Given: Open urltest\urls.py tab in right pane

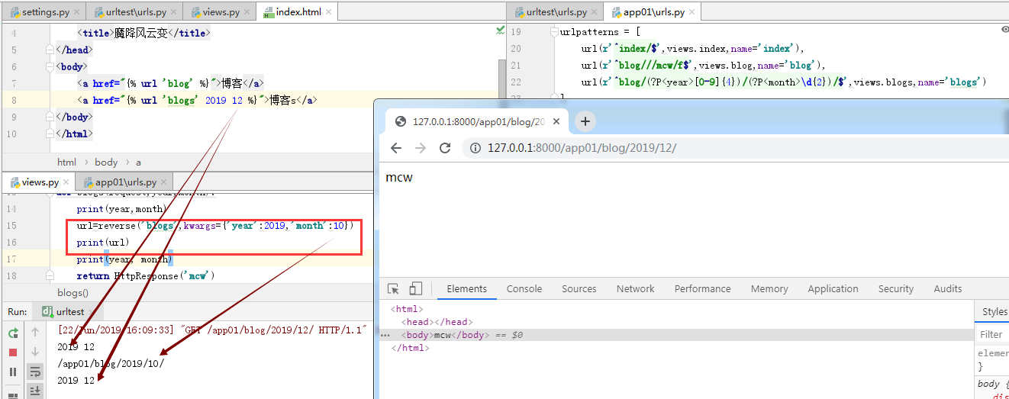Looking at the screenshot, I should (555, 12).
